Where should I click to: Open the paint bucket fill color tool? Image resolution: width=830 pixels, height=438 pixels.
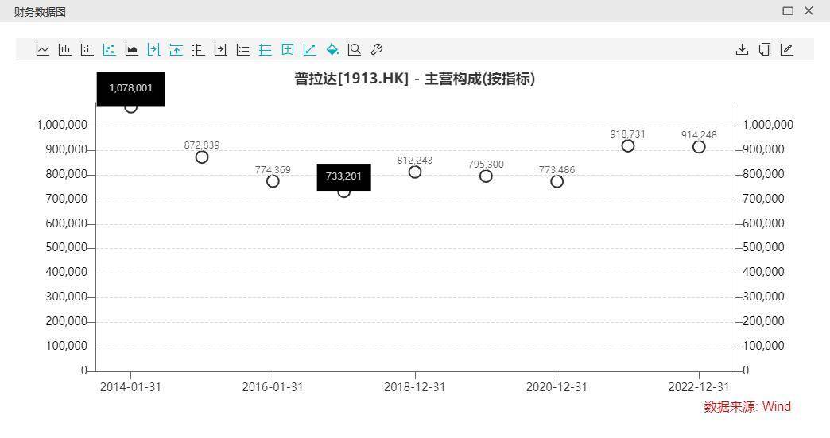click(x=332, y=50)
